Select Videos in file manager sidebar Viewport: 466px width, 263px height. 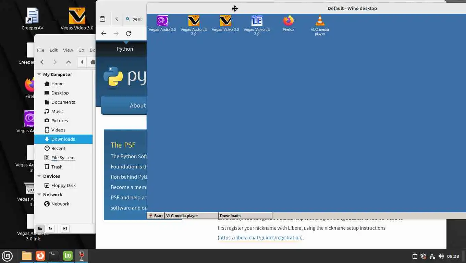(x=63, y=130)
